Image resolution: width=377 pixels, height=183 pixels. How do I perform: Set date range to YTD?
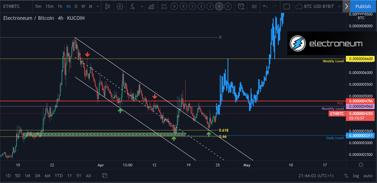pyautogui.click(x=58, y=175)
